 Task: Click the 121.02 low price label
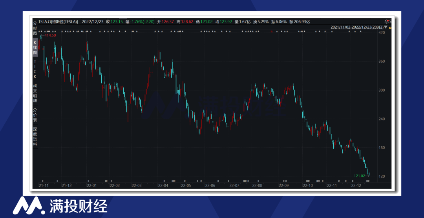pos(360,176)
